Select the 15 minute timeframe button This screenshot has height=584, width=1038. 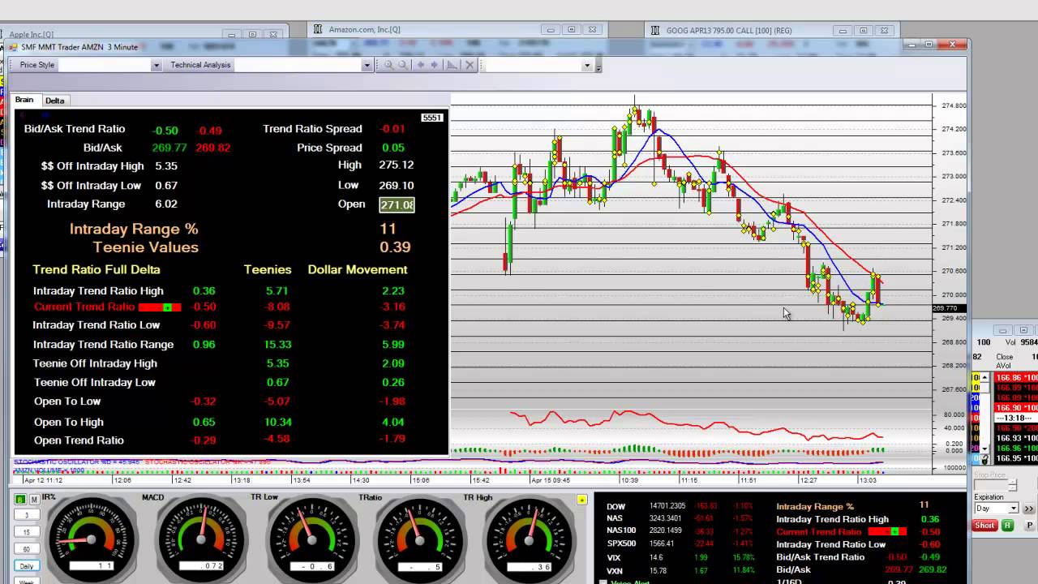tap(27, 532)
